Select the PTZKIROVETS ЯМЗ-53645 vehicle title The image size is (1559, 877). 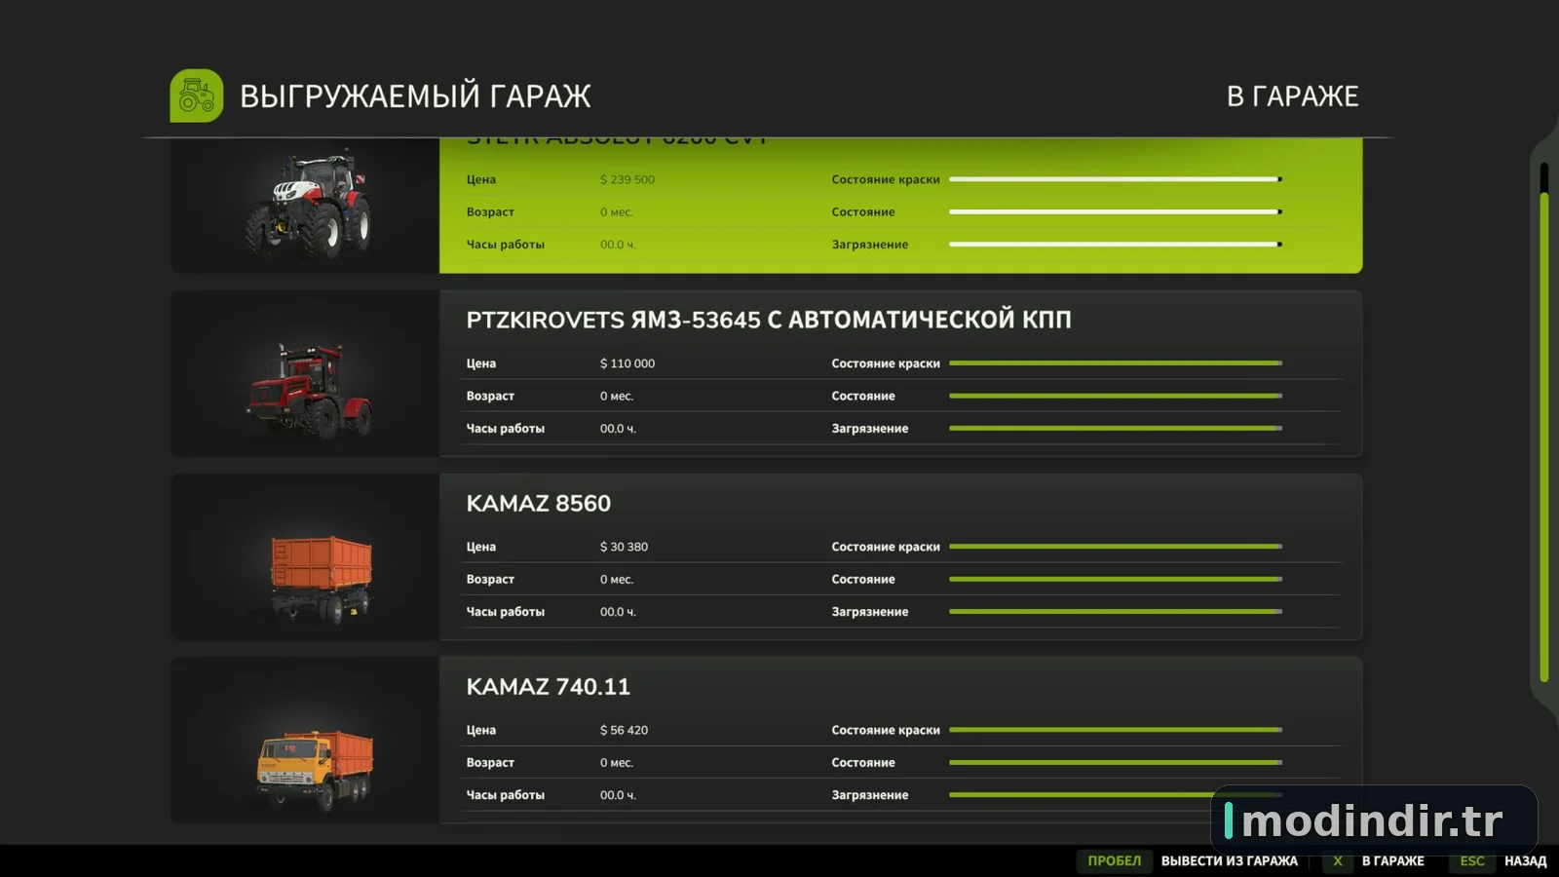769,320
